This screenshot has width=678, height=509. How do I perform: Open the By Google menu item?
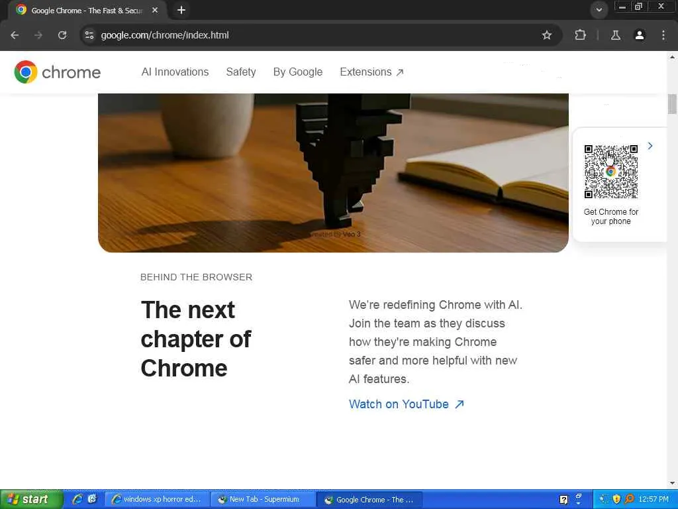tap(298, 72)
